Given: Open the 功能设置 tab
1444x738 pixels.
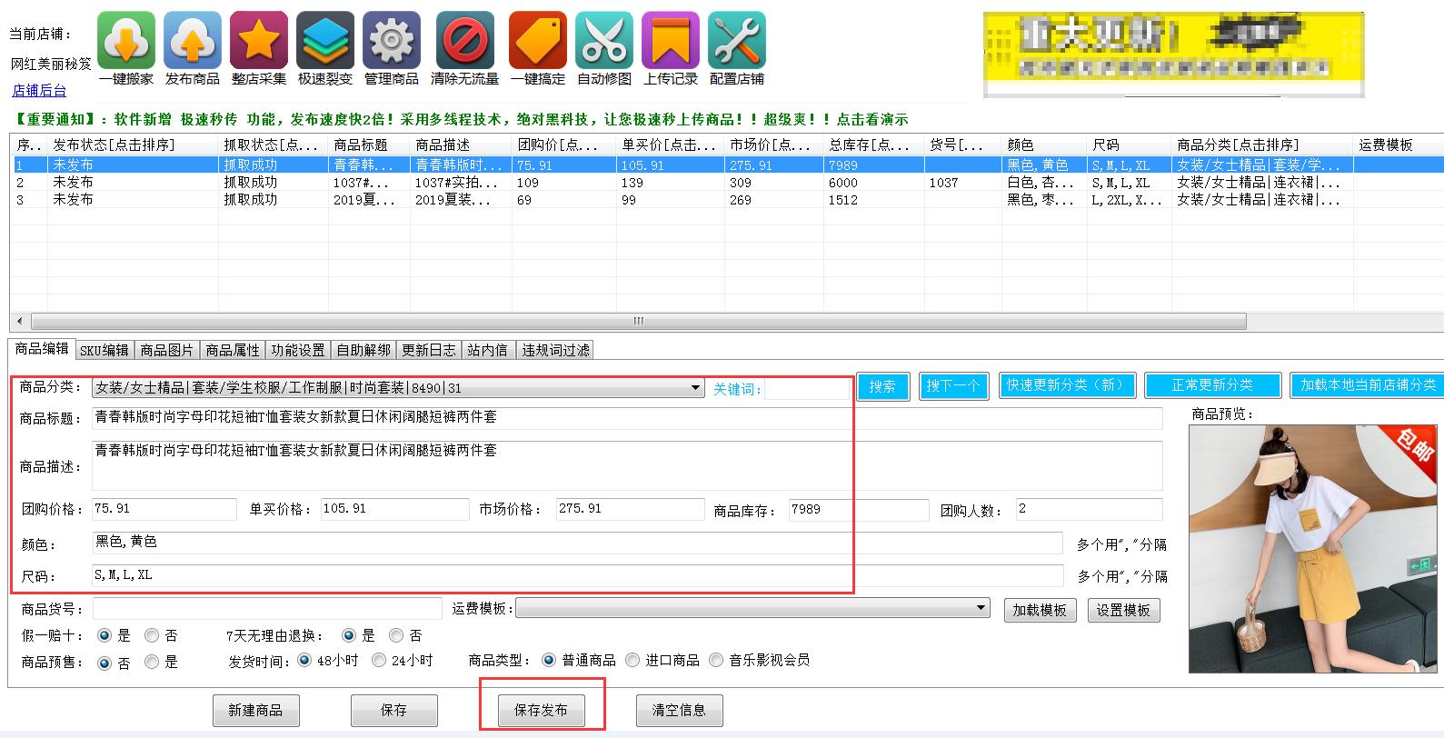Looking at the screenshot, I should click(298, 350).
